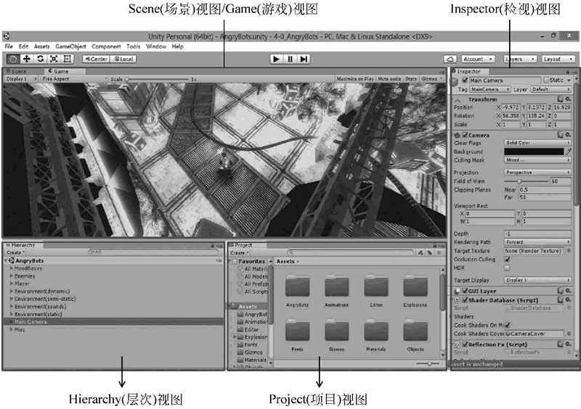Open the Cloud services icon
Screen dimensions: 581x409
[450, 59]
